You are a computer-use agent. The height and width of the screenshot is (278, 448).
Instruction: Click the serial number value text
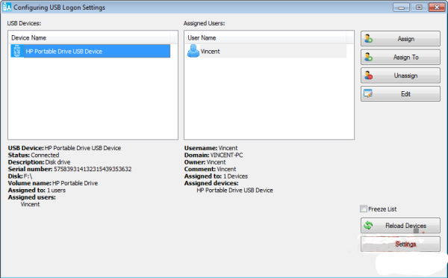93,169
